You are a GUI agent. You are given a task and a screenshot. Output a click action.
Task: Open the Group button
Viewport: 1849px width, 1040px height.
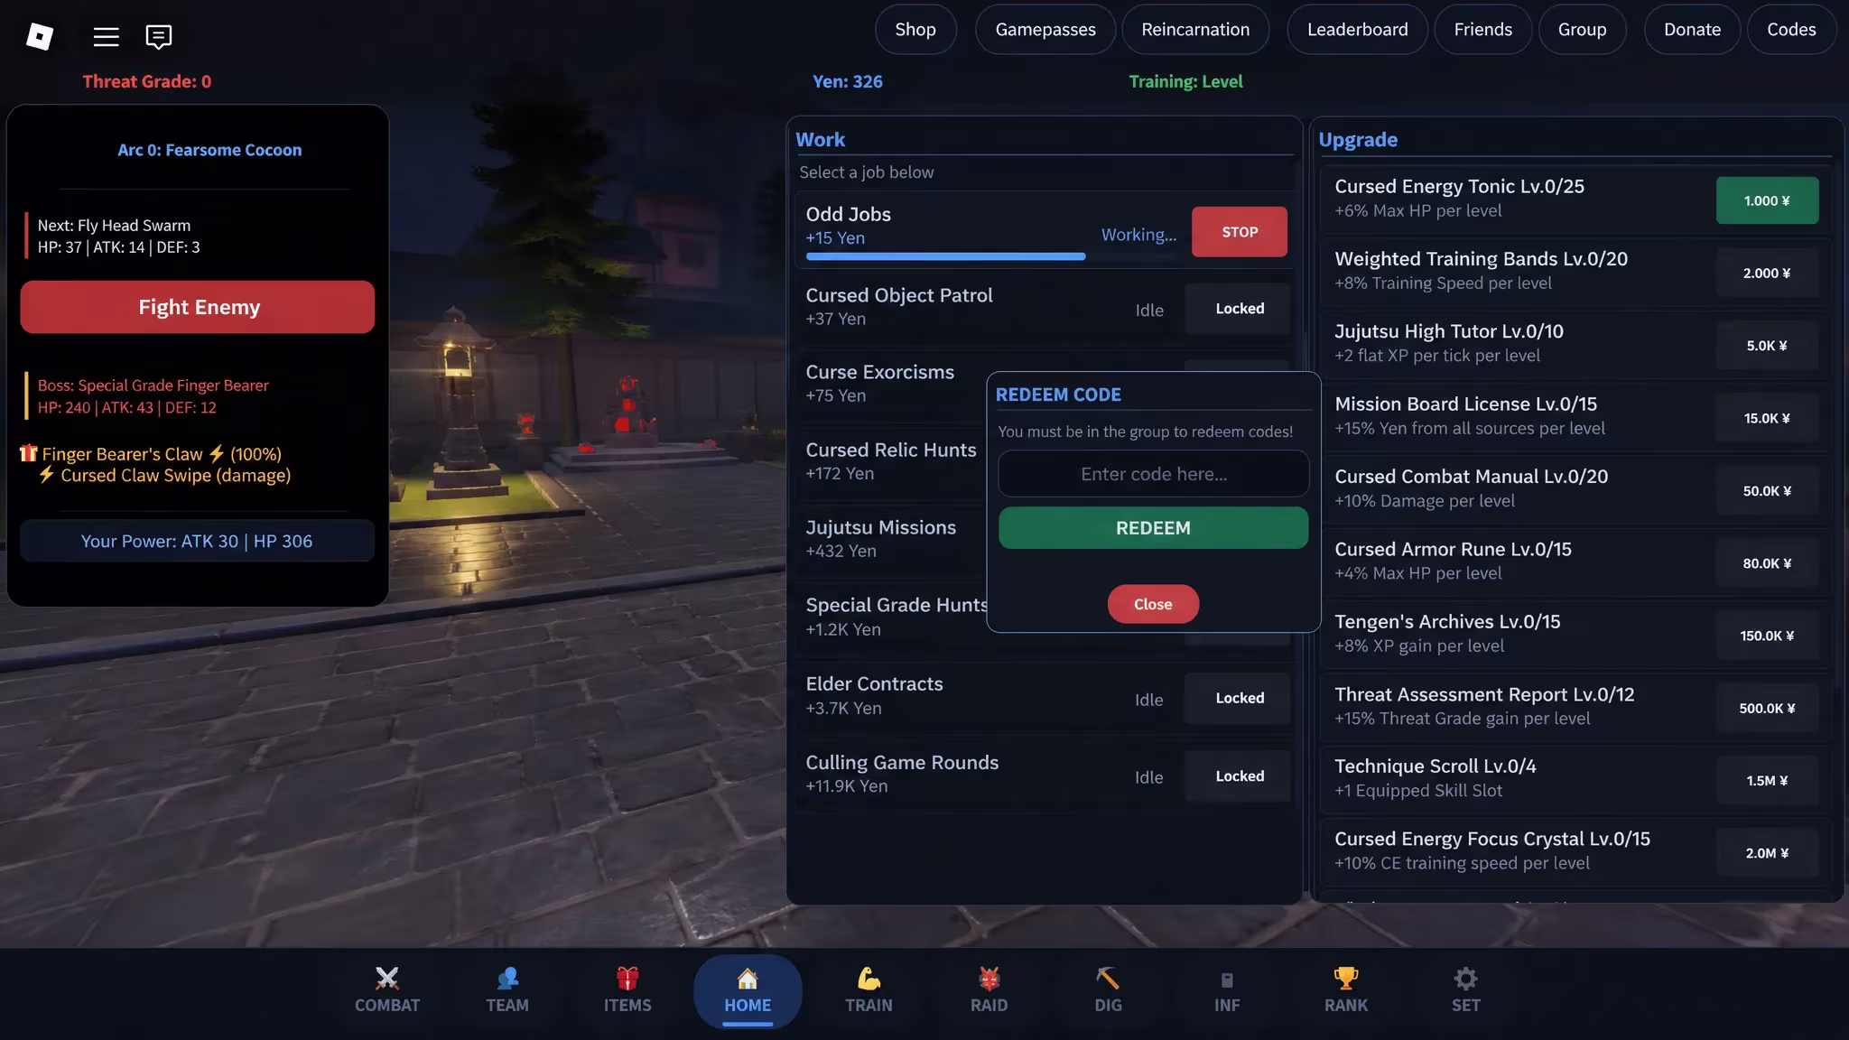[1582, 30]
